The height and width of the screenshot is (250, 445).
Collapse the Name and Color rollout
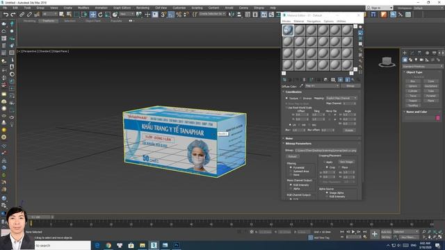tap(416, 112)
